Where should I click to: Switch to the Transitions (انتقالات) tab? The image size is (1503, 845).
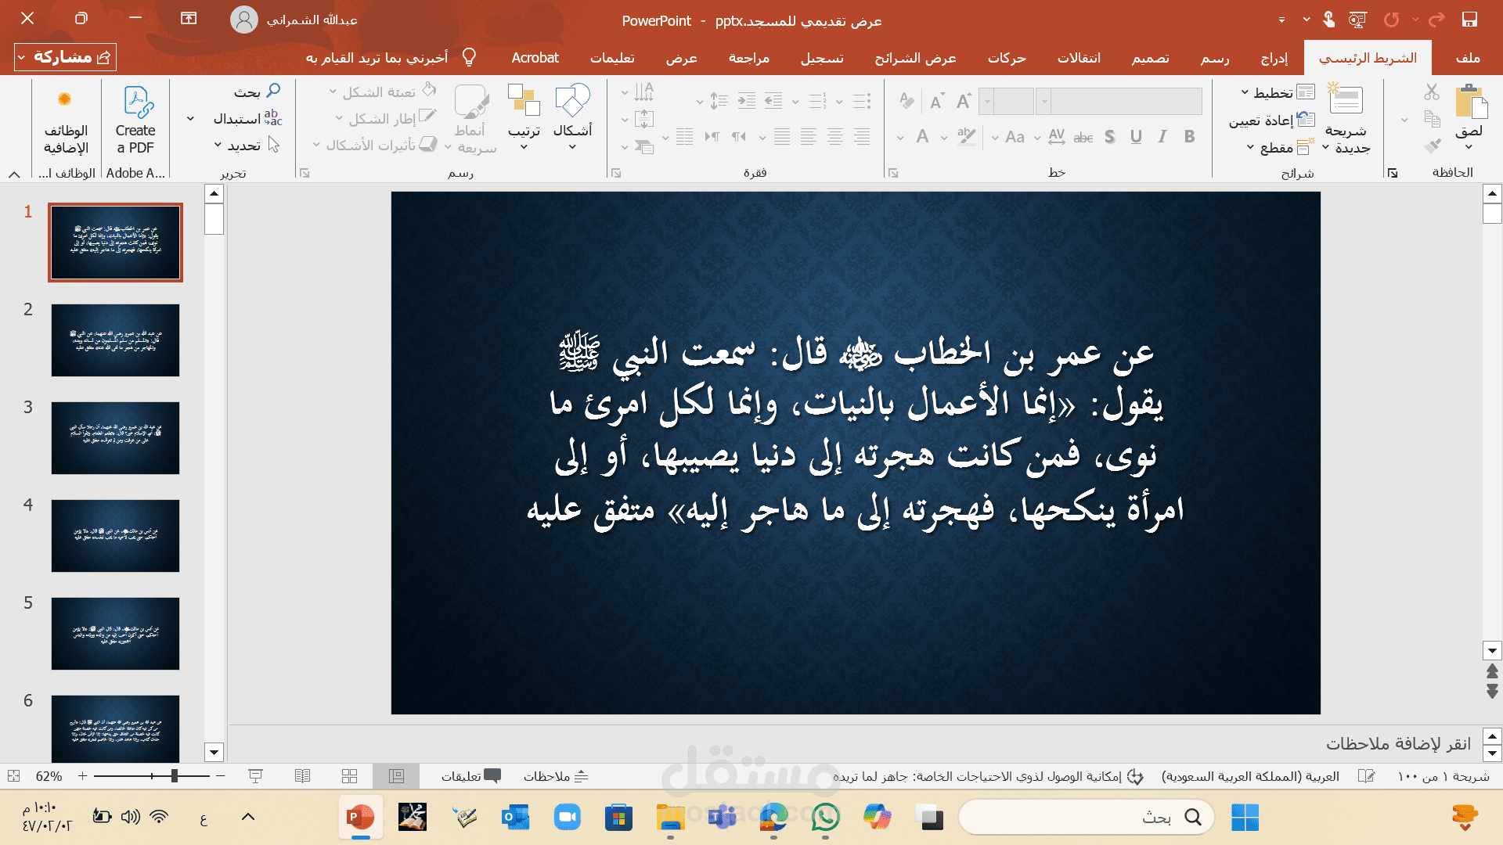coord(1079,58)
